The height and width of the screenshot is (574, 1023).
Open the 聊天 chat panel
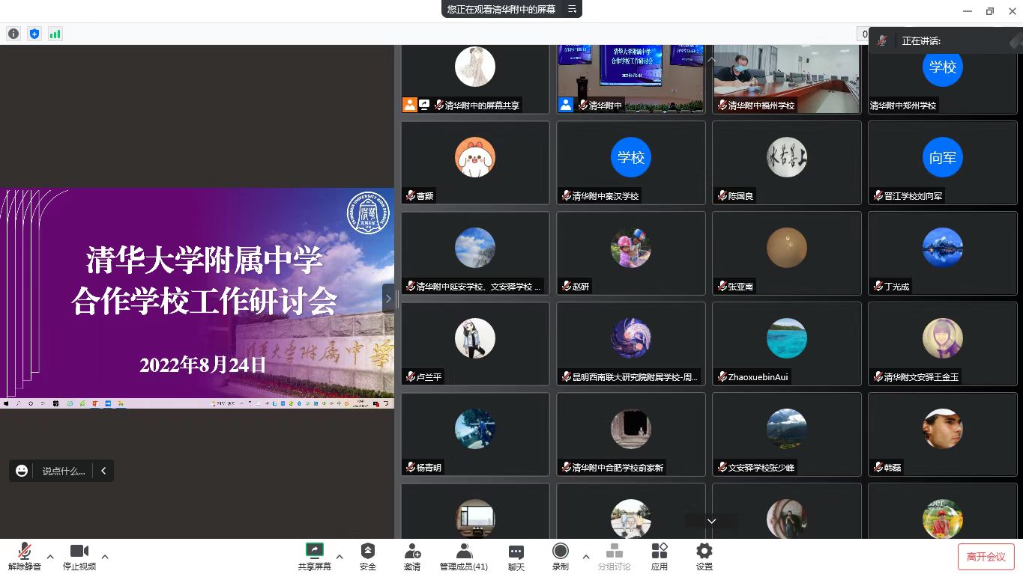click(x=516, y=557)
